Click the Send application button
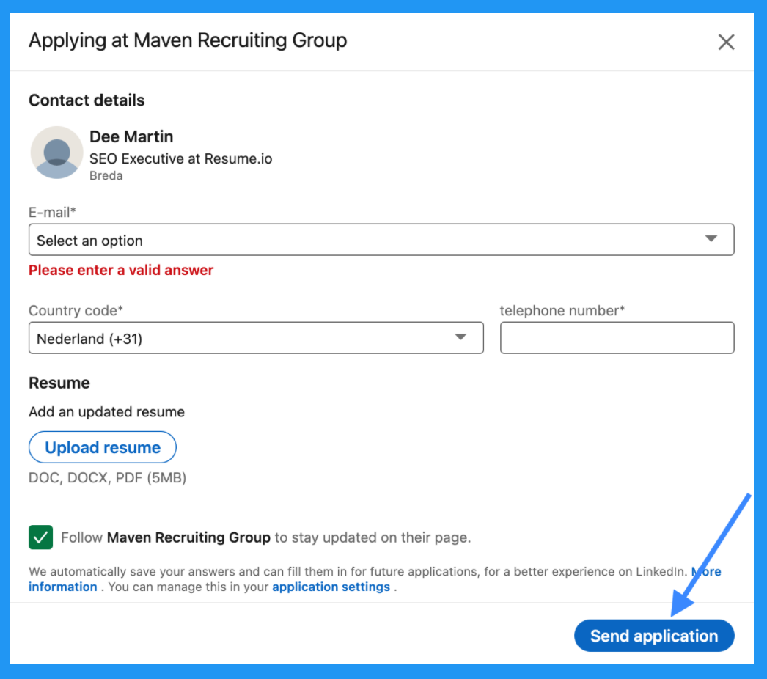This screenshot has height=679, width=767. pyautogui.click(x=654, y=636)
